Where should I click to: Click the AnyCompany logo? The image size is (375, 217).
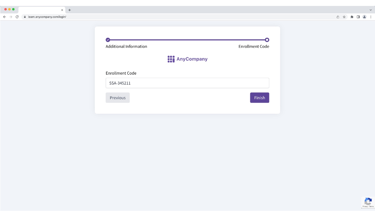pyautogui.click(x=187, y=59)
